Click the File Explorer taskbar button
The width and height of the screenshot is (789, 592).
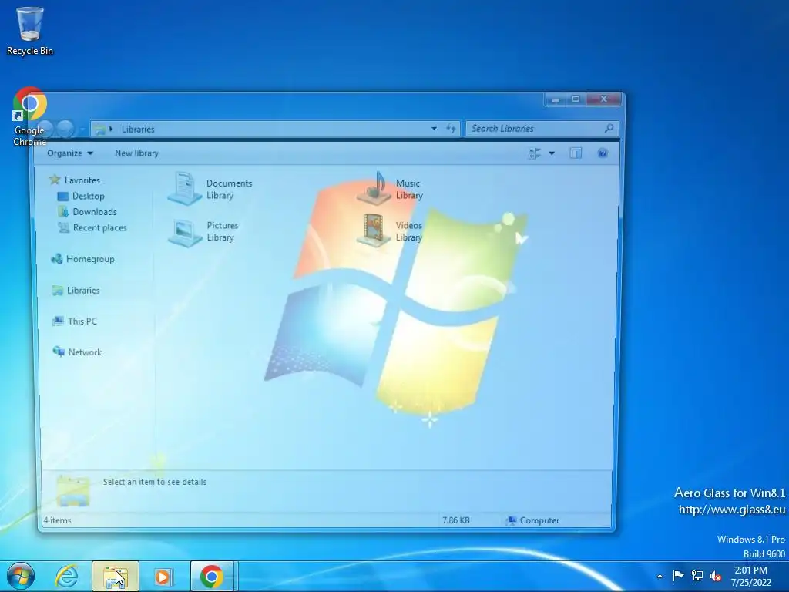[x=116, y=577]
